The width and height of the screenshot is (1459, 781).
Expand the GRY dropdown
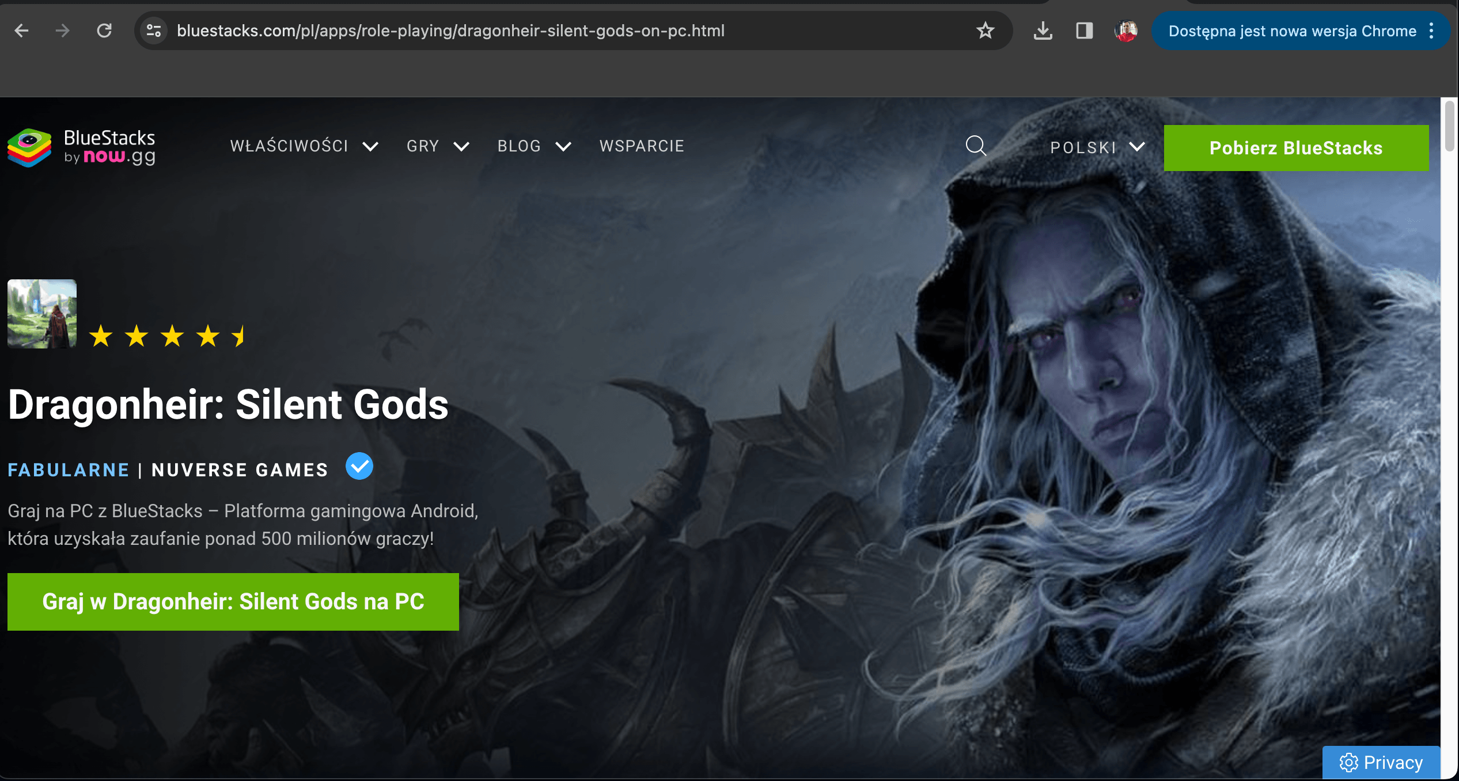438,146
